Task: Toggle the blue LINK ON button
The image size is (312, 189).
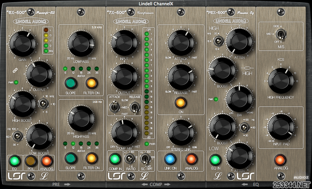Action: pyautogui.click(x=170, y=159)
